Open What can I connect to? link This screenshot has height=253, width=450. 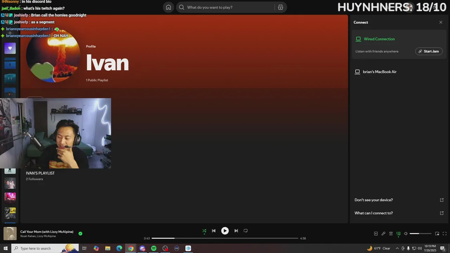[x=374, y=213]
